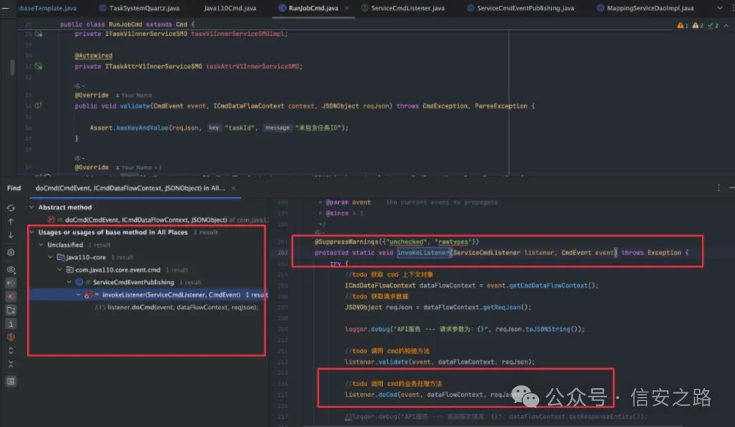Open the inspection warnings widget
Viewport: 735px width, 427px height.
click(x=698, y=25)
